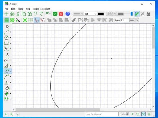This screenshot has width=158, height=118.
Task: Click the zoom percentage stepper arrows
Action: click(x=127, y=114)
